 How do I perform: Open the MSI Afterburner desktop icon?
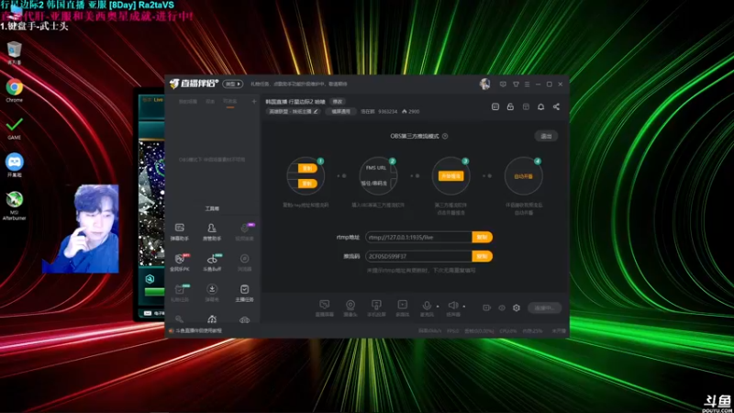click(x=14, y=206)
